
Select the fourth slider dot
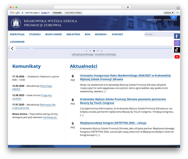(98, 51)
